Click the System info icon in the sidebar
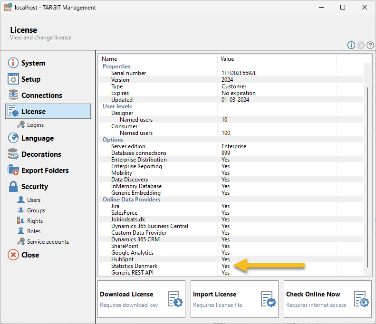This screenshot has height=324, width=376. click(13, 63)
